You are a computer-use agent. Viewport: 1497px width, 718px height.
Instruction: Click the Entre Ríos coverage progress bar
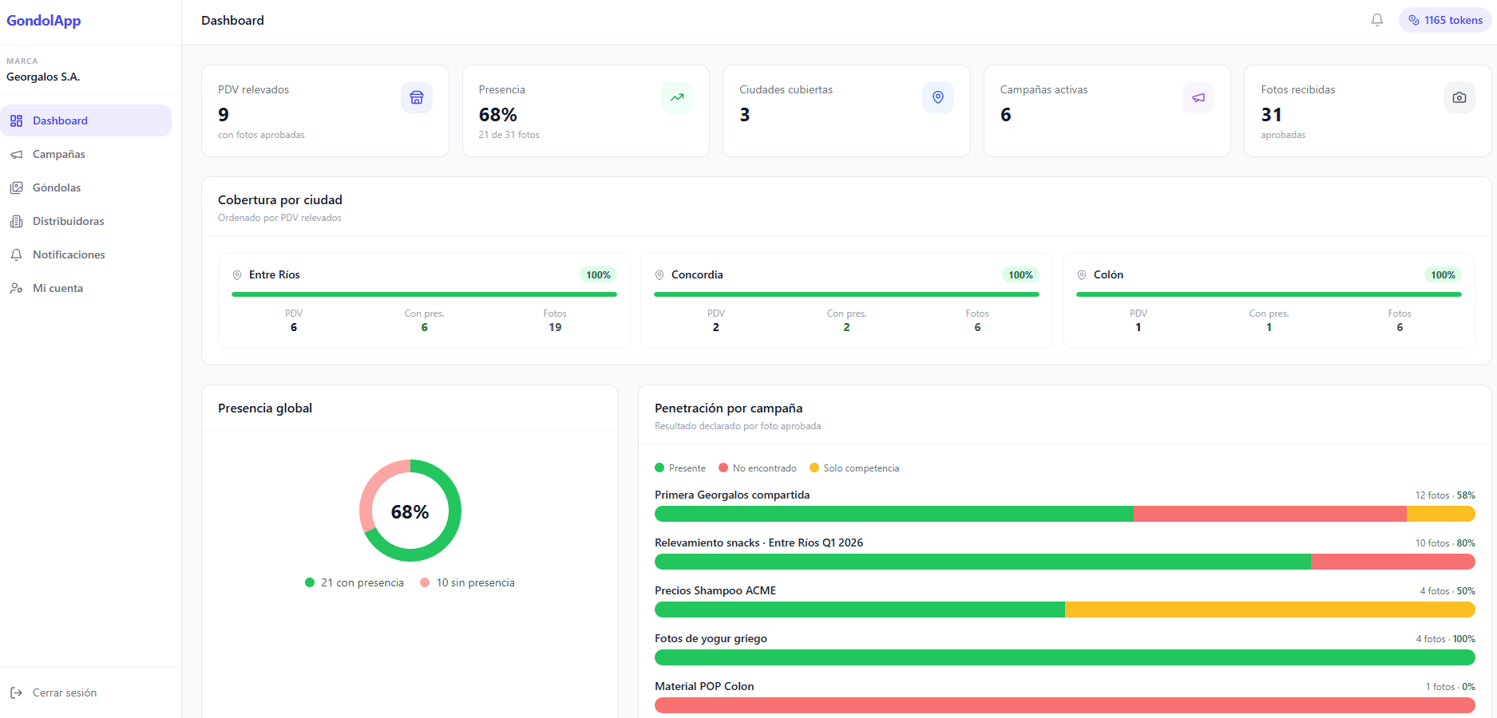coord(424,294)
